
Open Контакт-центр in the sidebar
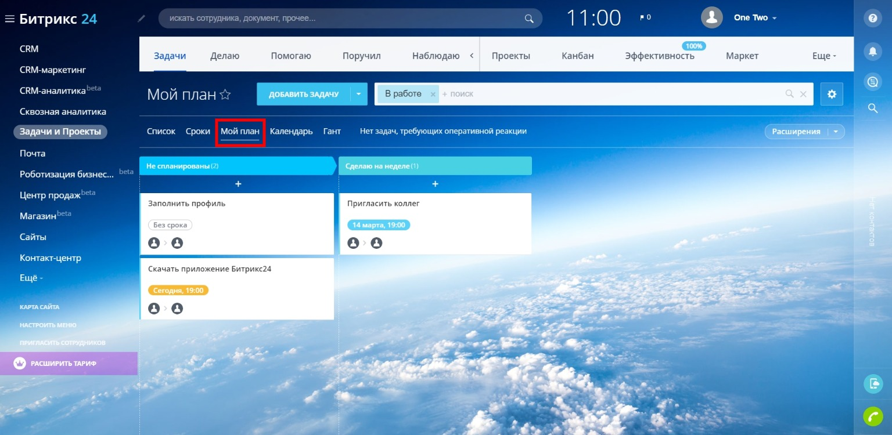(51, 258)
